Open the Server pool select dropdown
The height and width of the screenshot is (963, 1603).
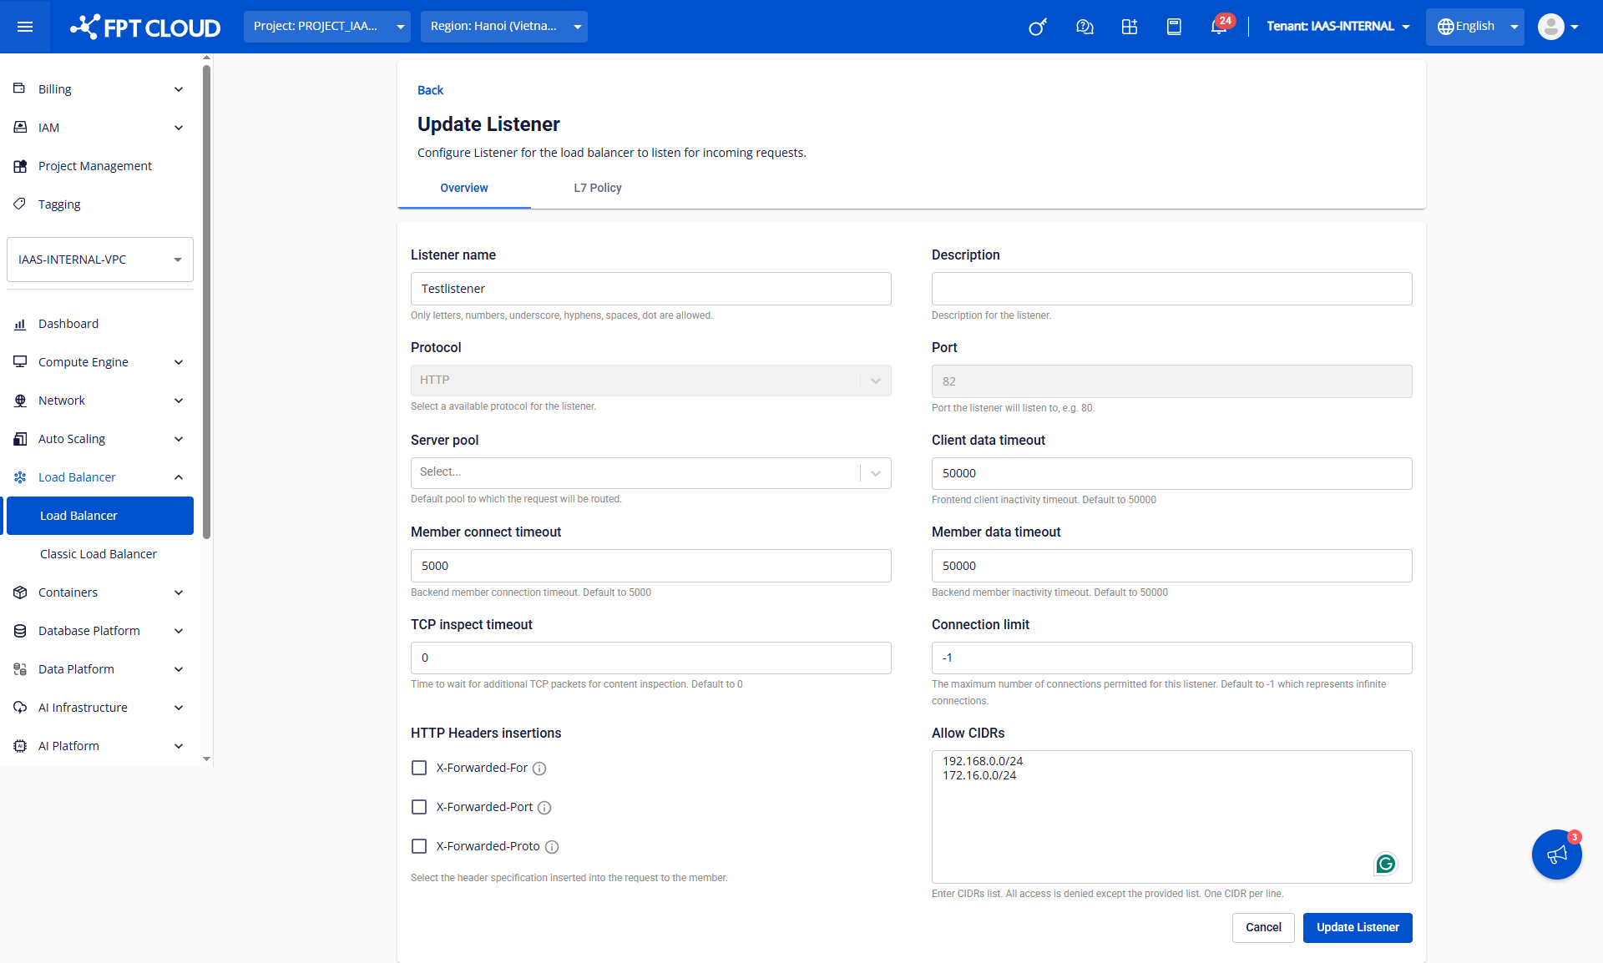651,473
